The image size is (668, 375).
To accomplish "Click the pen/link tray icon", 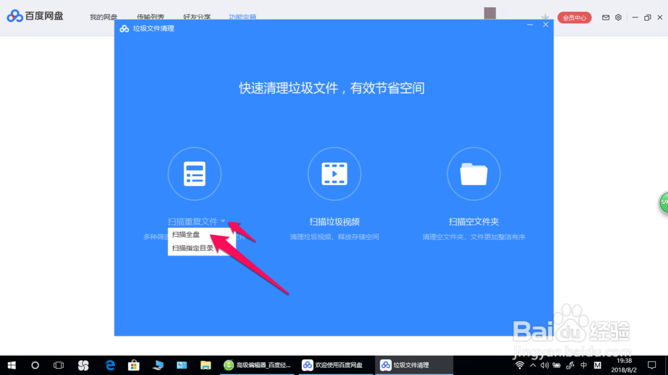I will pyautogui.click(x=570, y=365).
